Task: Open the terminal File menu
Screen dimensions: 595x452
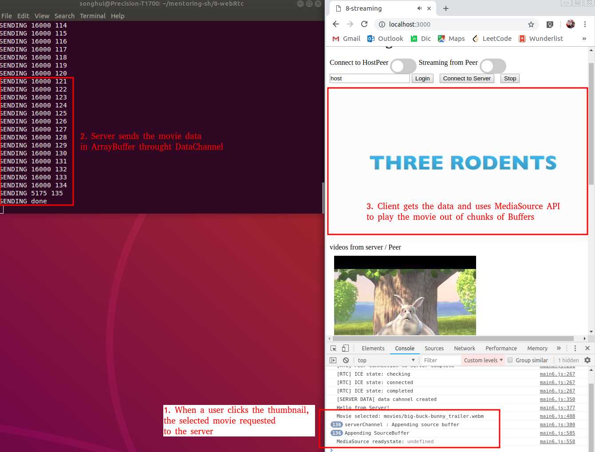Action: click(7, 16)
